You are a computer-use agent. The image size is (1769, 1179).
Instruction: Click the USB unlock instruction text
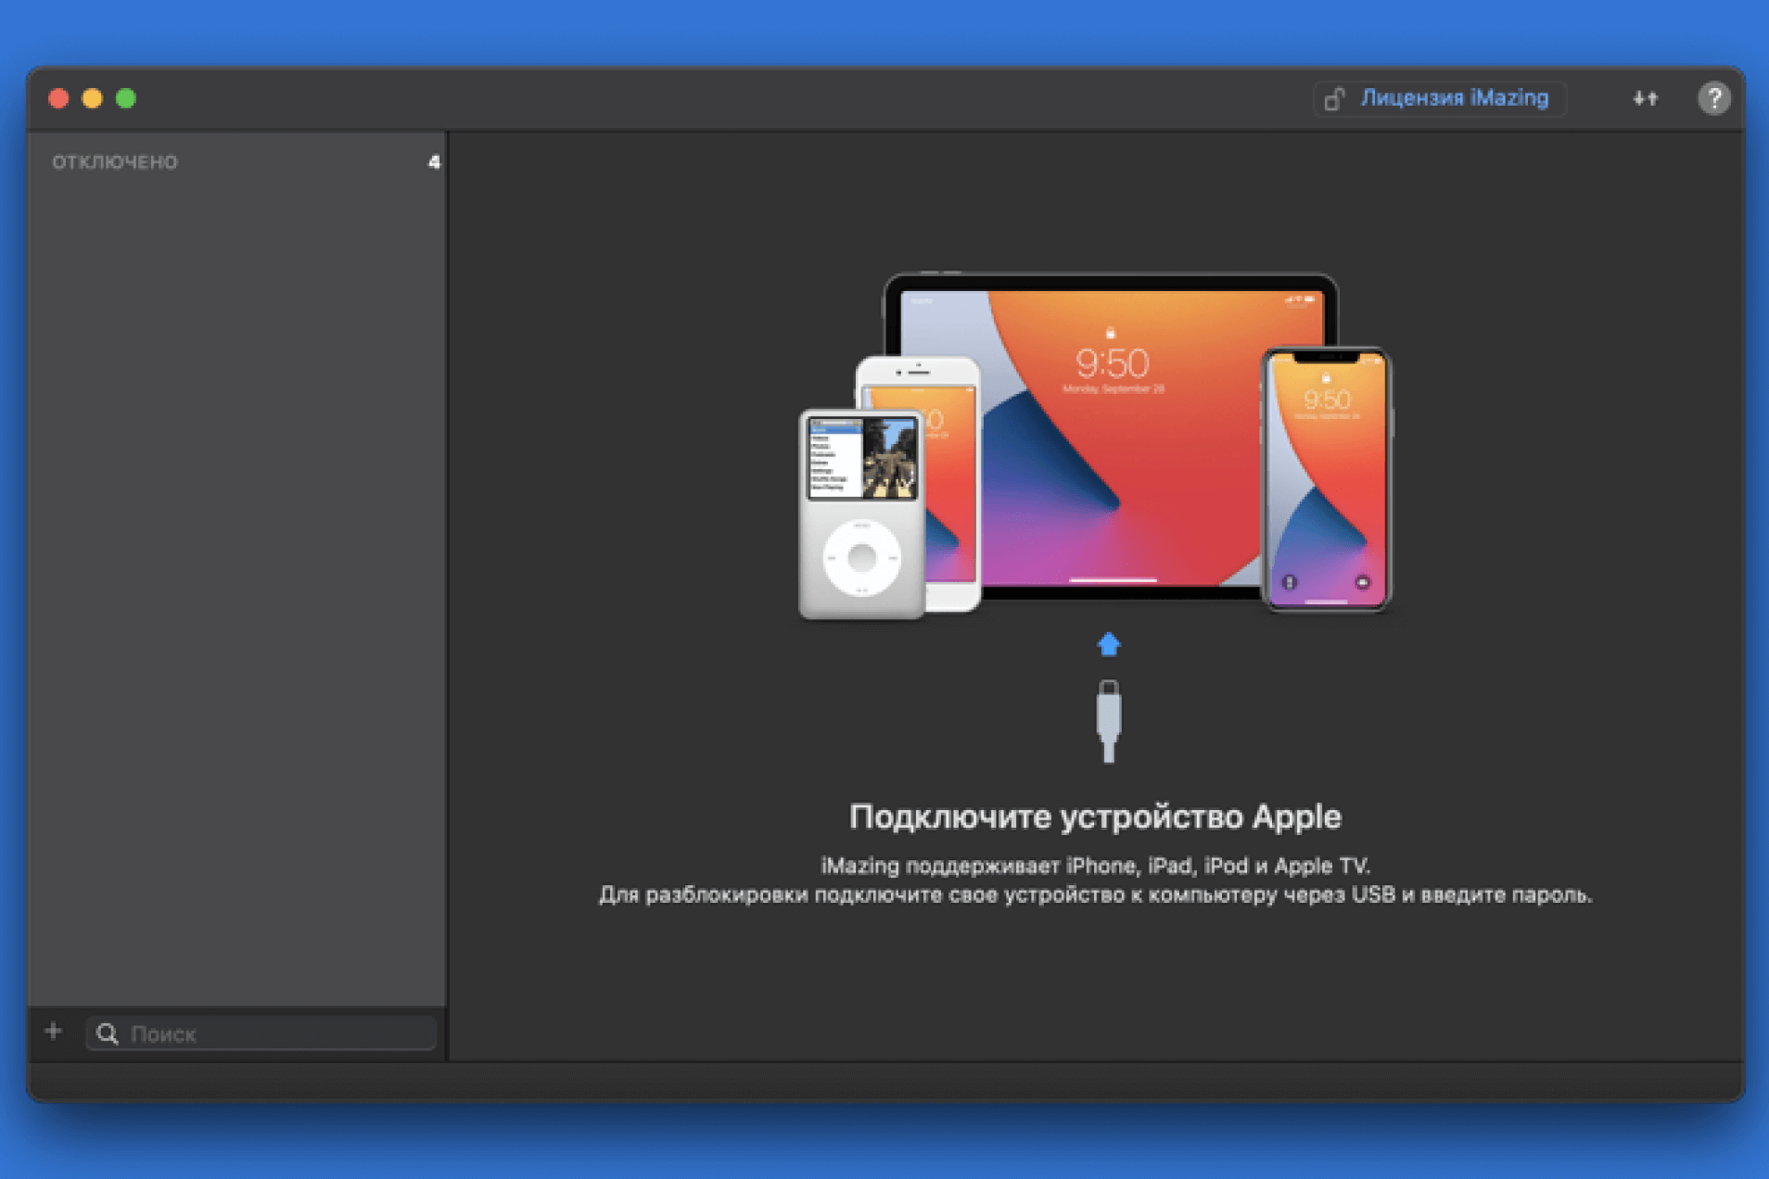click(x=1095, y=895)
